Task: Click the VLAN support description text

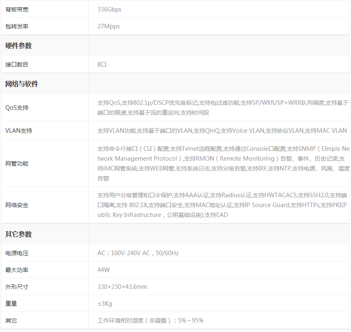Action: coord(222,131)
